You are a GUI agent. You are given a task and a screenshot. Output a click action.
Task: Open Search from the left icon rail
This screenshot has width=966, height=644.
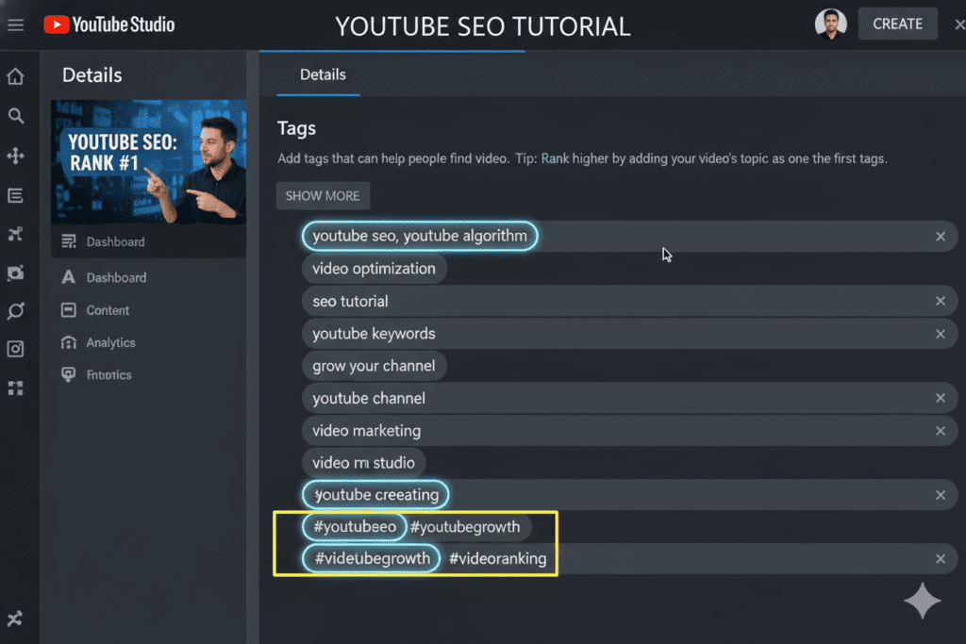[x=15, y=115]
